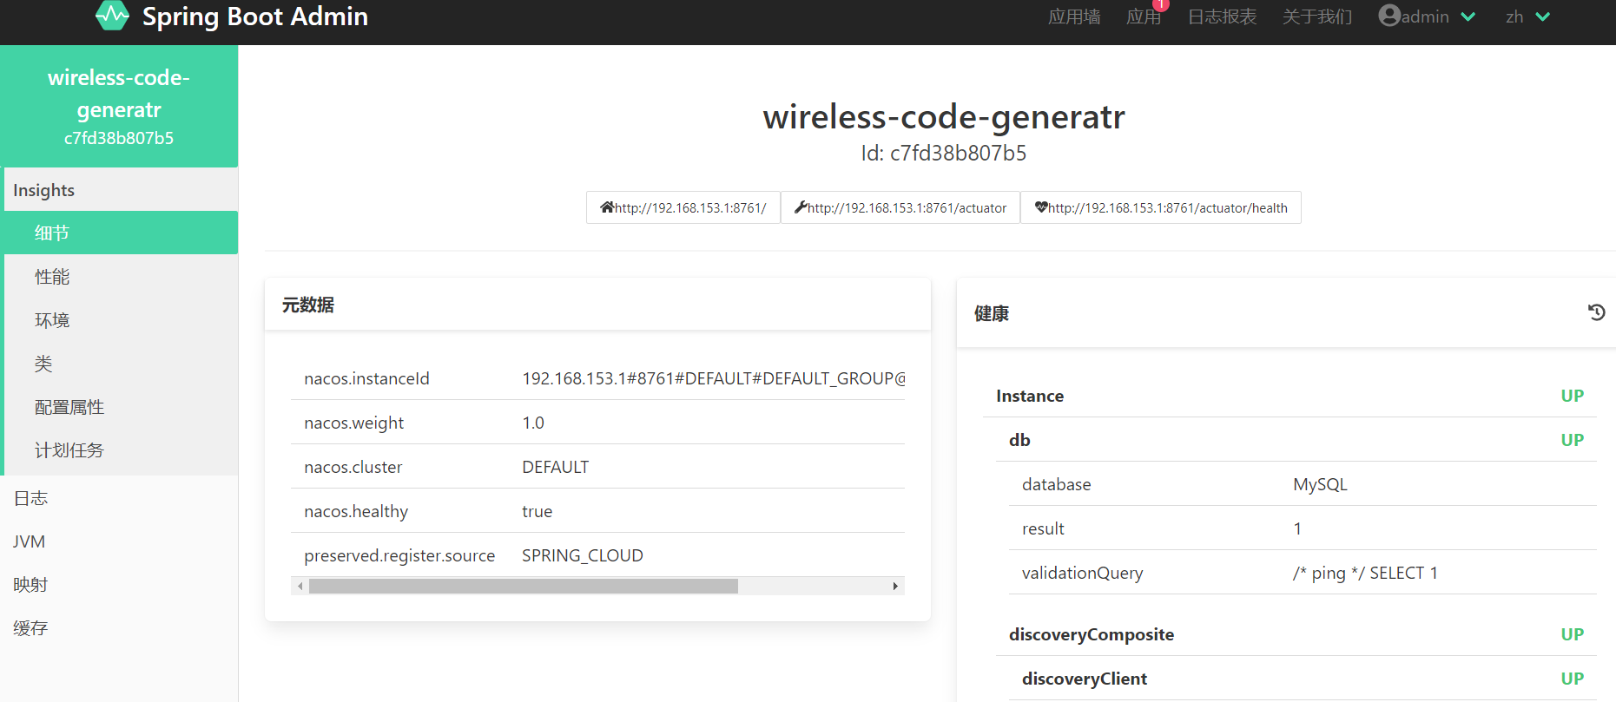
Task: Click the home icon on the 8761 URL button
Action: point(607,207)
